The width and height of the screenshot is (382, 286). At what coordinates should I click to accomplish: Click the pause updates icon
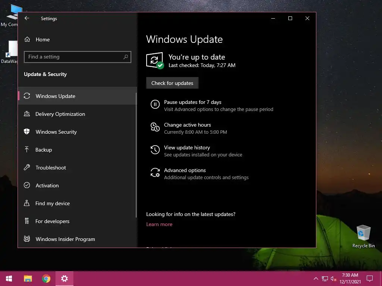coord(155,104)
